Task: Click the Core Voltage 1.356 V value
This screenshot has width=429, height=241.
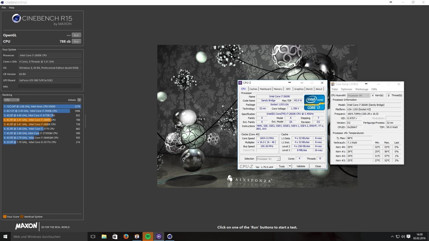Action: (x=295, y=108)
